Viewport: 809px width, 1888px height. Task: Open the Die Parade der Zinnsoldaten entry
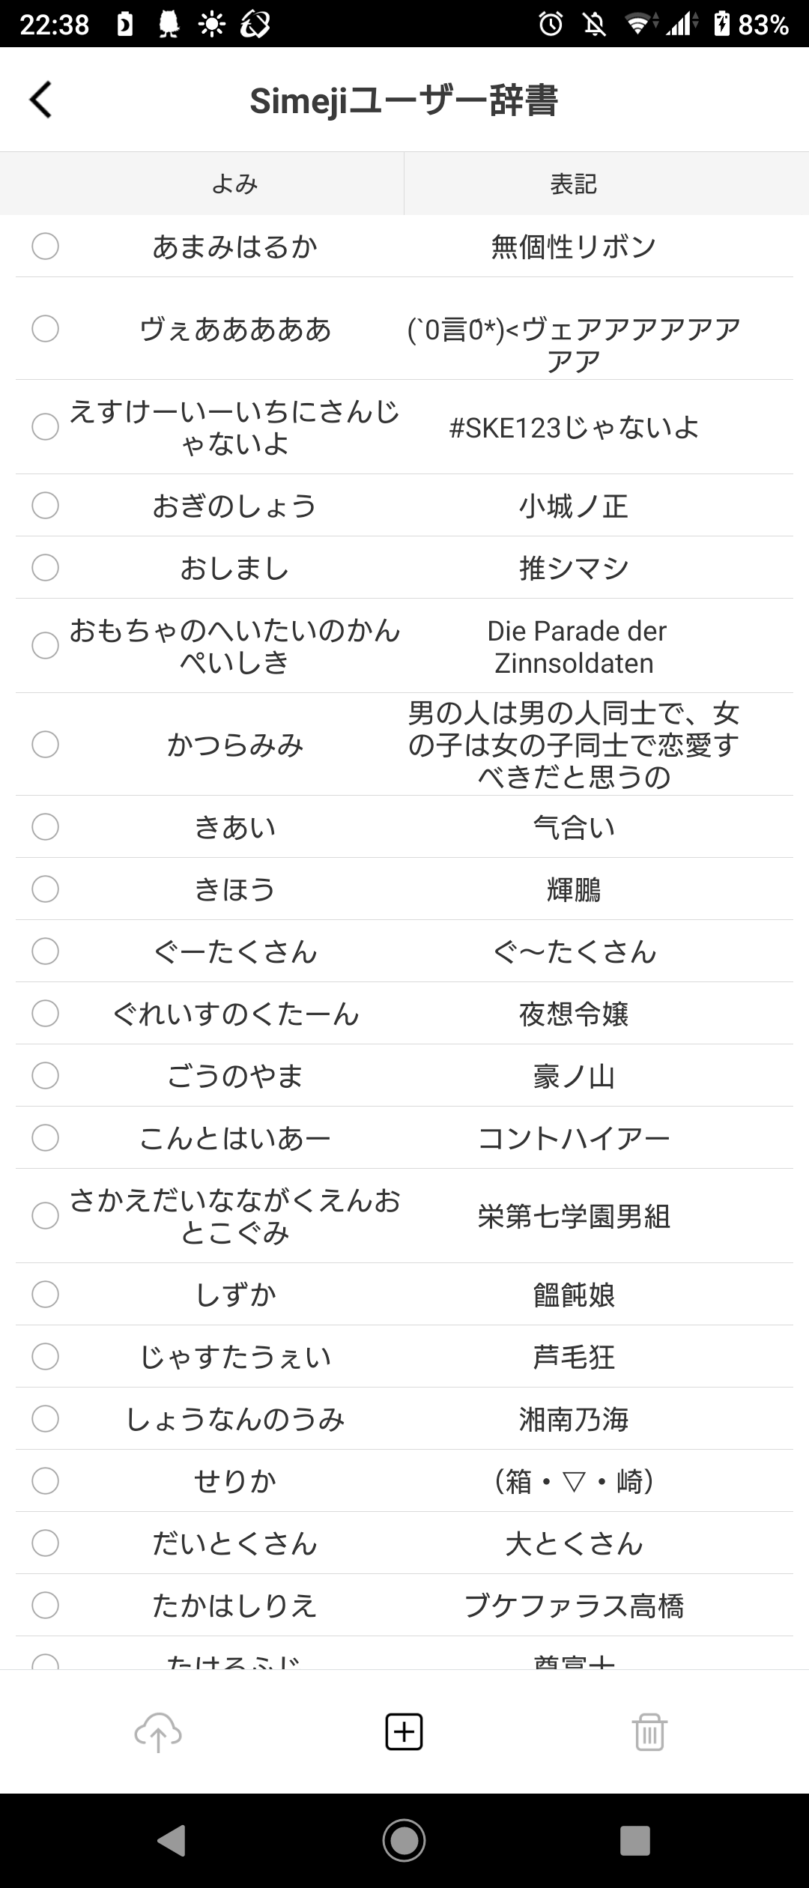point(575,647)
